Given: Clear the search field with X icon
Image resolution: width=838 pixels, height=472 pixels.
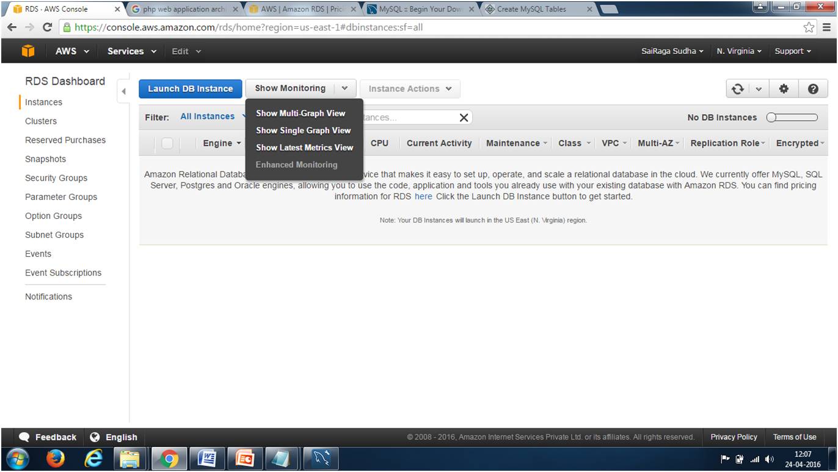Looking at the screenshot, I should click(x=464, y=118).
